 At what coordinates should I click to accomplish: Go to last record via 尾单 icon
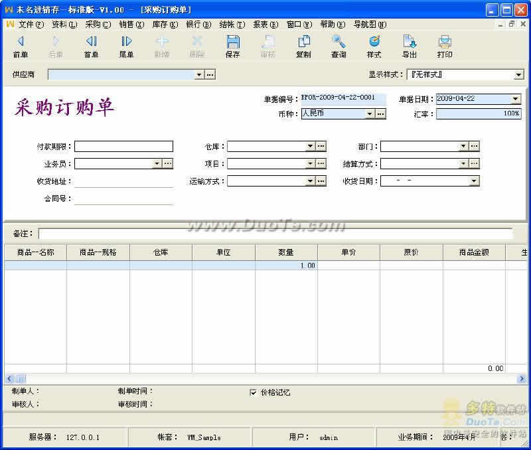point(126,46)
